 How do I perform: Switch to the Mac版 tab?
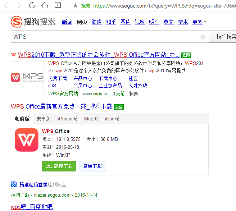click(91, 119)
